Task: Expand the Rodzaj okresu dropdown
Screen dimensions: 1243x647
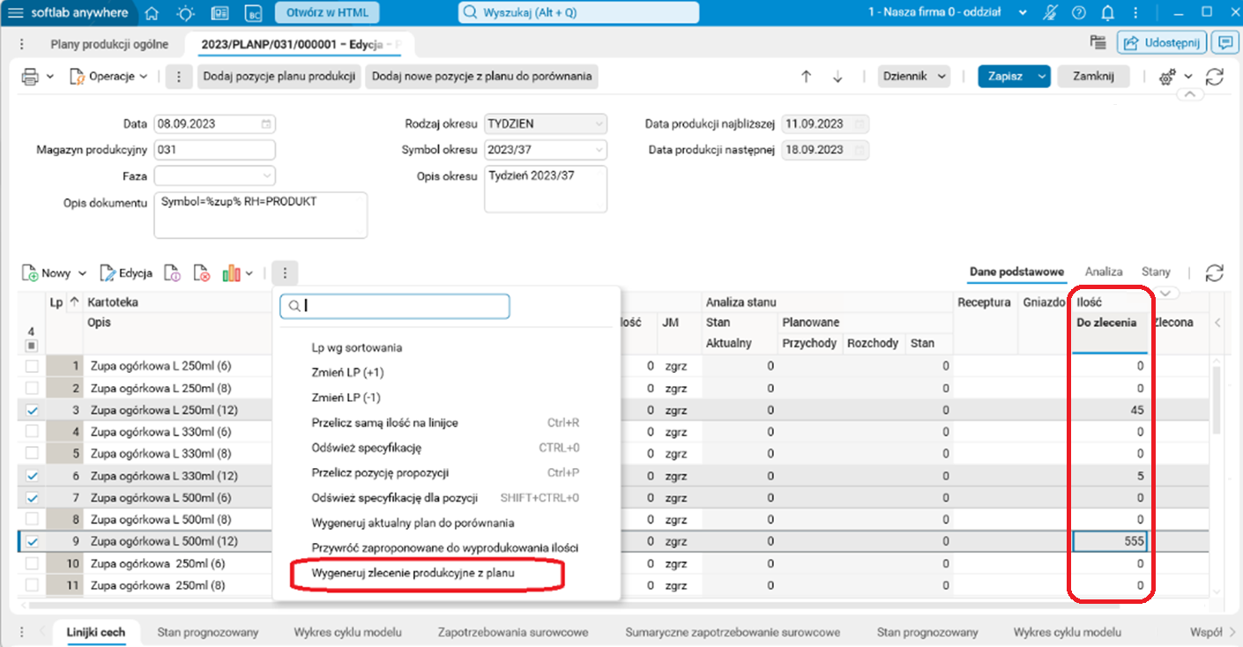Action: click(x=599, y=123)
